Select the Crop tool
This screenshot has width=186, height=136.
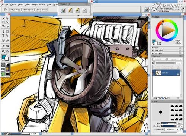tap(3, 26)
